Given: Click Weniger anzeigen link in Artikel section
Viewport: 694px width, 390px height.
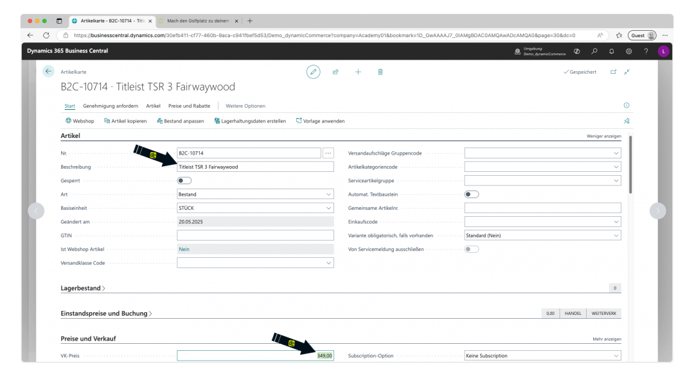Looking at the screenshot, I should pos(603,136).
